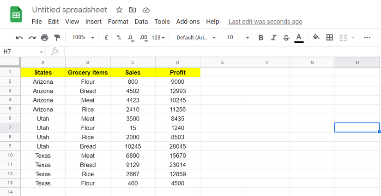Click the selected cell H7
Image resolution: width=381 pixels, height=196 pixels.
[357, 127]
